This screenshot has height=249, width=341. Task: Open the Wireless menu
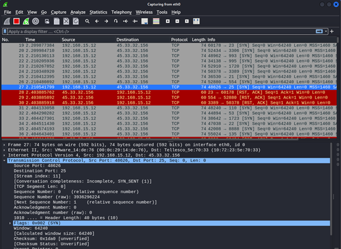click(144, 12)
